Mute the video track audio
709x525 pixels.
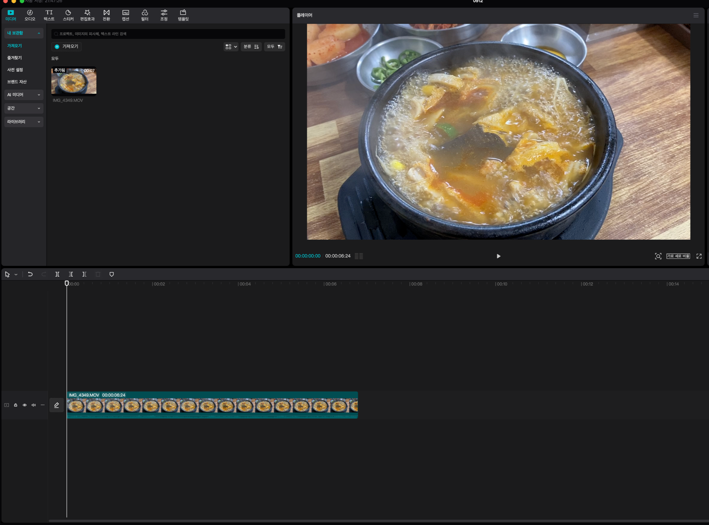click(33, 405)
